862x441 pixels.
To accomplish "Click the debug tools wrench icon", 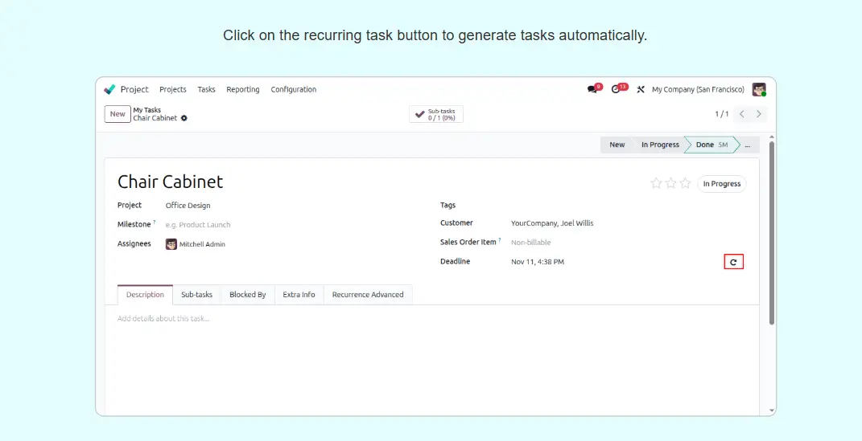I will coord(641,90).
